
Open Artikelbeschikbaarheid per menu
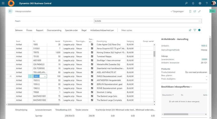click(102, 30)
